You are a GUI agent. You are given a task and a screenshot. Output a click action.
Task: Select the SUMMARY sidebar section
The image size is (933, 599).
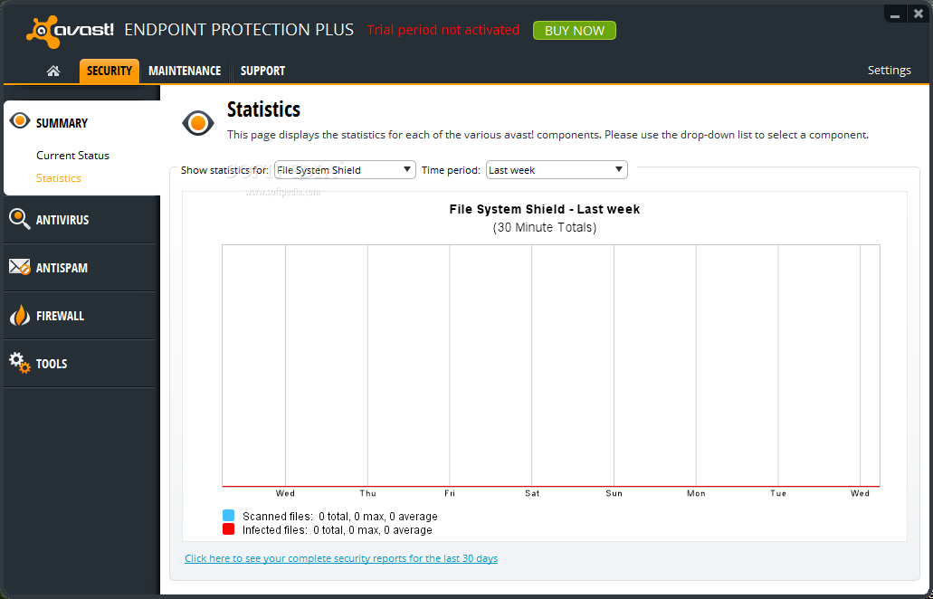[62, 123]
